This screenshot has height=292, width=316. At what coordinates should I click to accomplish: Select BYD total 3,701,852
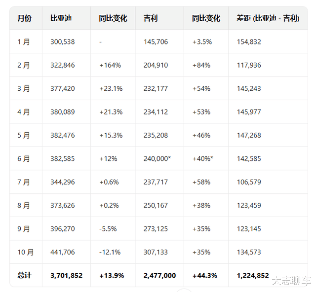coord(67,275)
